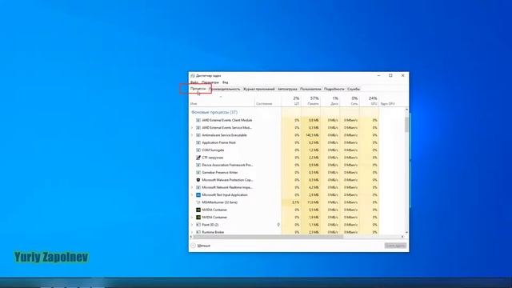The image size is (512, 288).
Task: Open the Параметры menu
Action: [x=210, y=82]
